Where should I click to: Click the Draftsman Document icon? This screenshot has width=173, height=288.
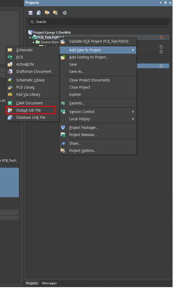click(10, 72)
